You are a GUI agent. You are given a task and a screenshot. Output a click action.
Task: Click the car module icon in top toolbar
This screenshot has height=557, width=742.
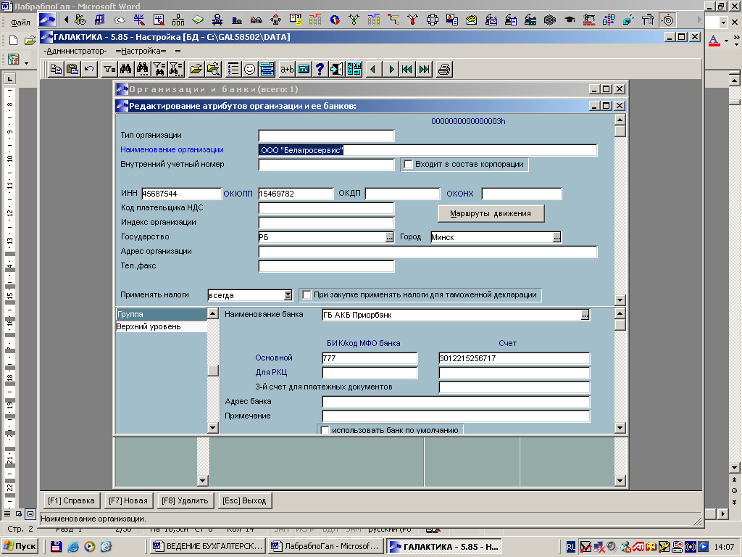click(x=256, y=20)
